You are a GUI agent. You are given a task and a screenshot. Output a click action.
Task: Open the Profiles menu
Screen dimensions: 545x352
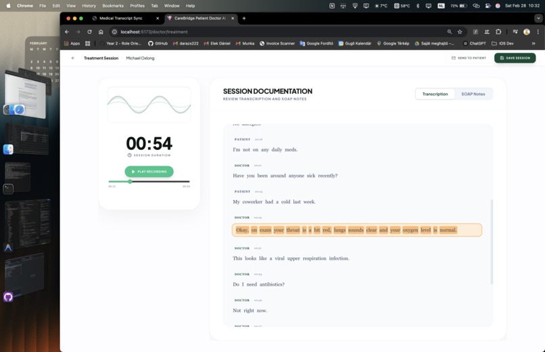(x=137, y=5)
